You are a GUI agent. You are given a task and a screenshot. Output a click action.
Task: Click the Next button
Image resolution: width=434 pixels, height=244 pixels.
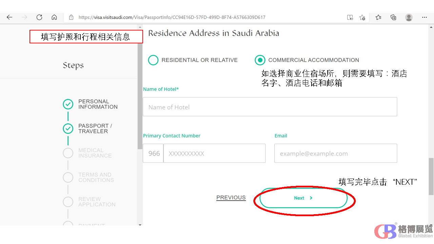tap(303, 198)
